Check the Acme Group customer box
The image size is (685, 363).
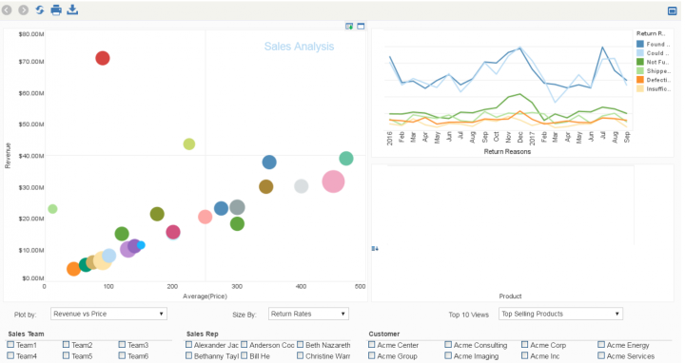(x=372, y=355)
